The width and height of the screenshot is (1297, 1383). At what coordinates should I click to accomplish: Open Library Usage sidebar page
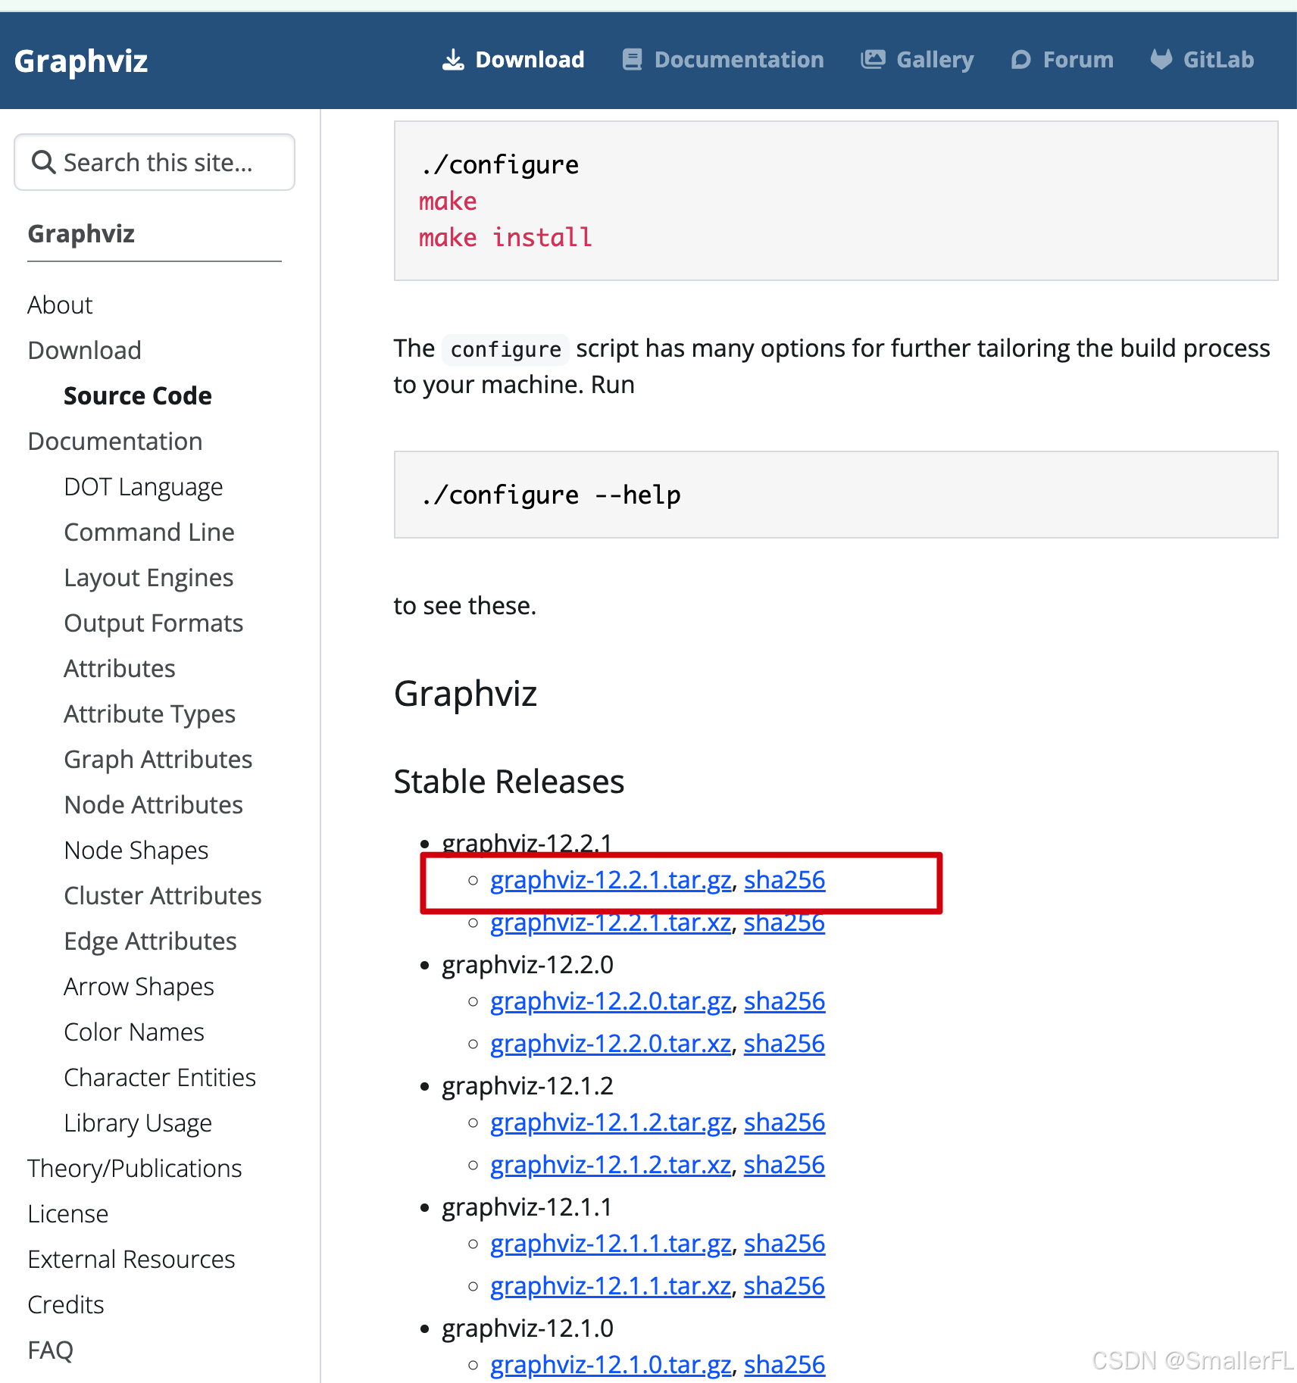pos(138,1123)
